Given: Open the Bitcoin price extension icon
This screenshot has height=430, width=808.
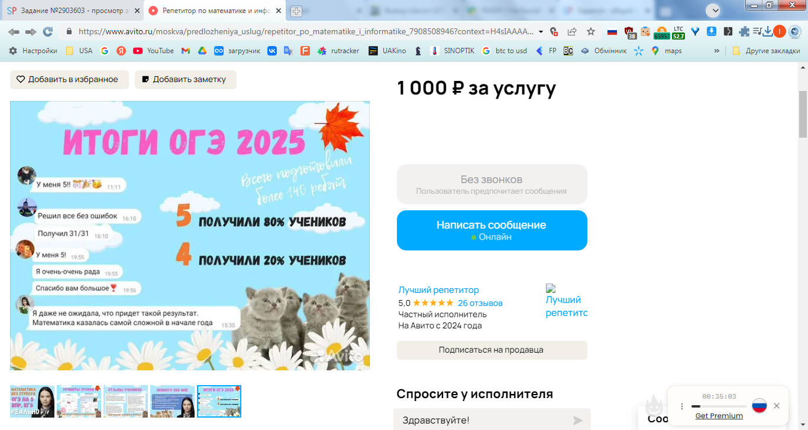Looking at the screenshot, I should (661, 32).
